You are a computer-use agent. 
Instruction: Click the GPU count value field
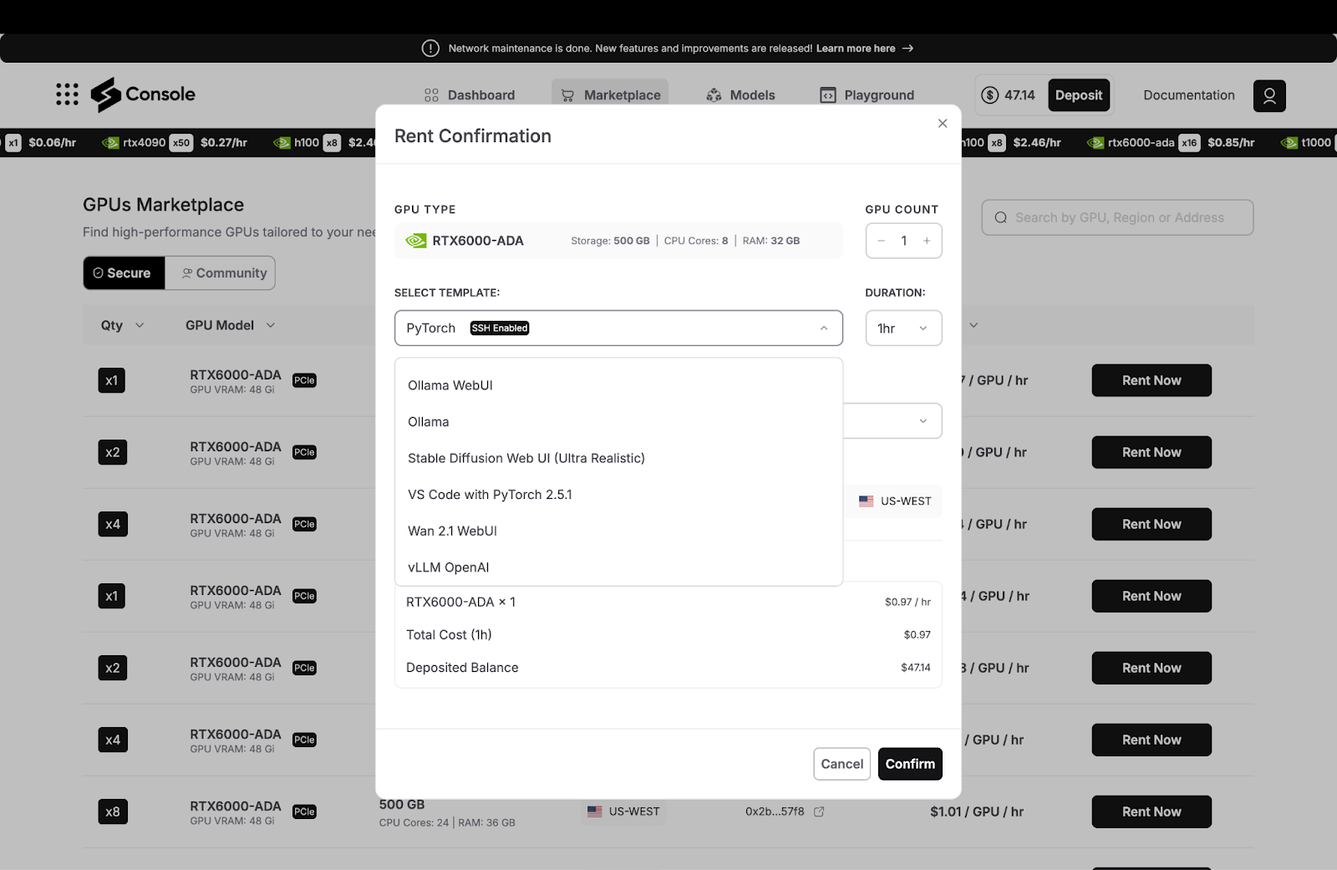(x=904, y=241)
